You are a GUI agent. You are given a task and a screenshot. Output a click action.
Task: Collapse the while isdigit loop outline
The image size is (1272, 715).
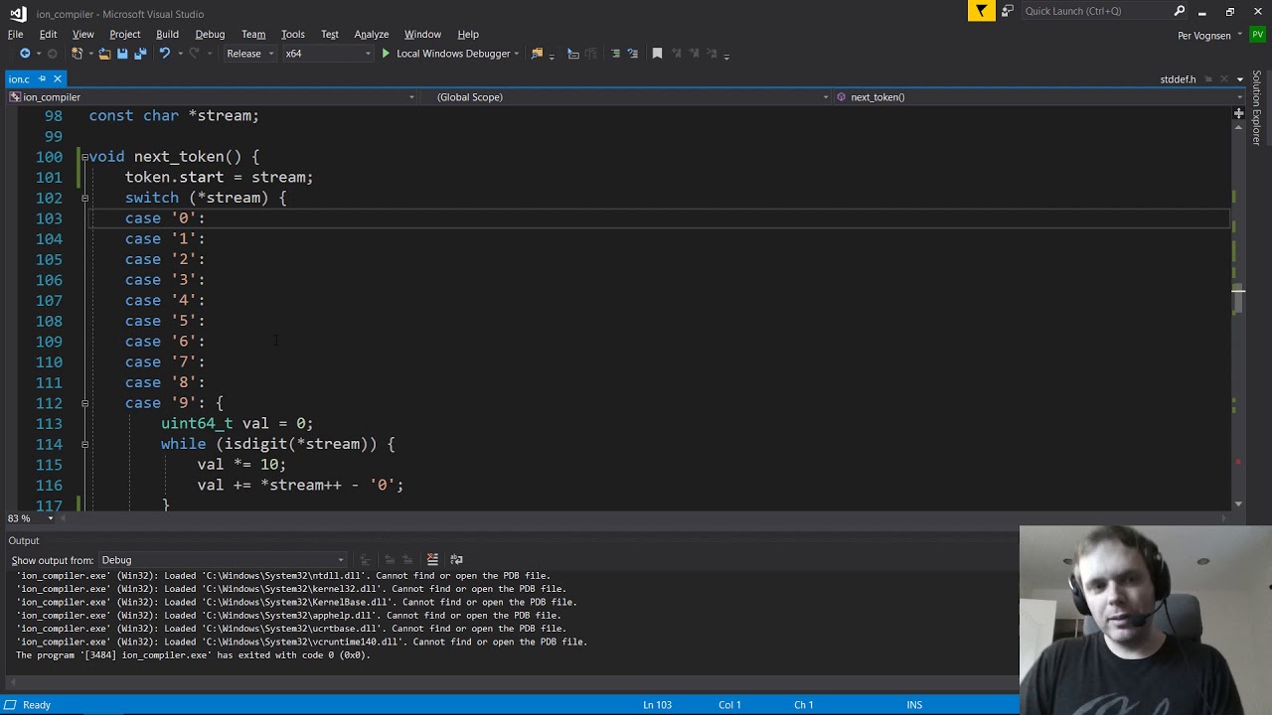[x=84, y=444]
